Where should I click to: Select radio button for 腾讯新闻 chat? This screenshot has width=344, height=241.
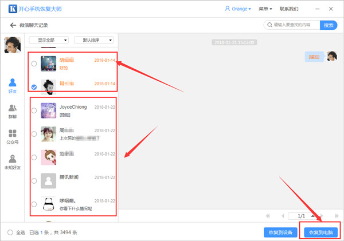[34, 181]
